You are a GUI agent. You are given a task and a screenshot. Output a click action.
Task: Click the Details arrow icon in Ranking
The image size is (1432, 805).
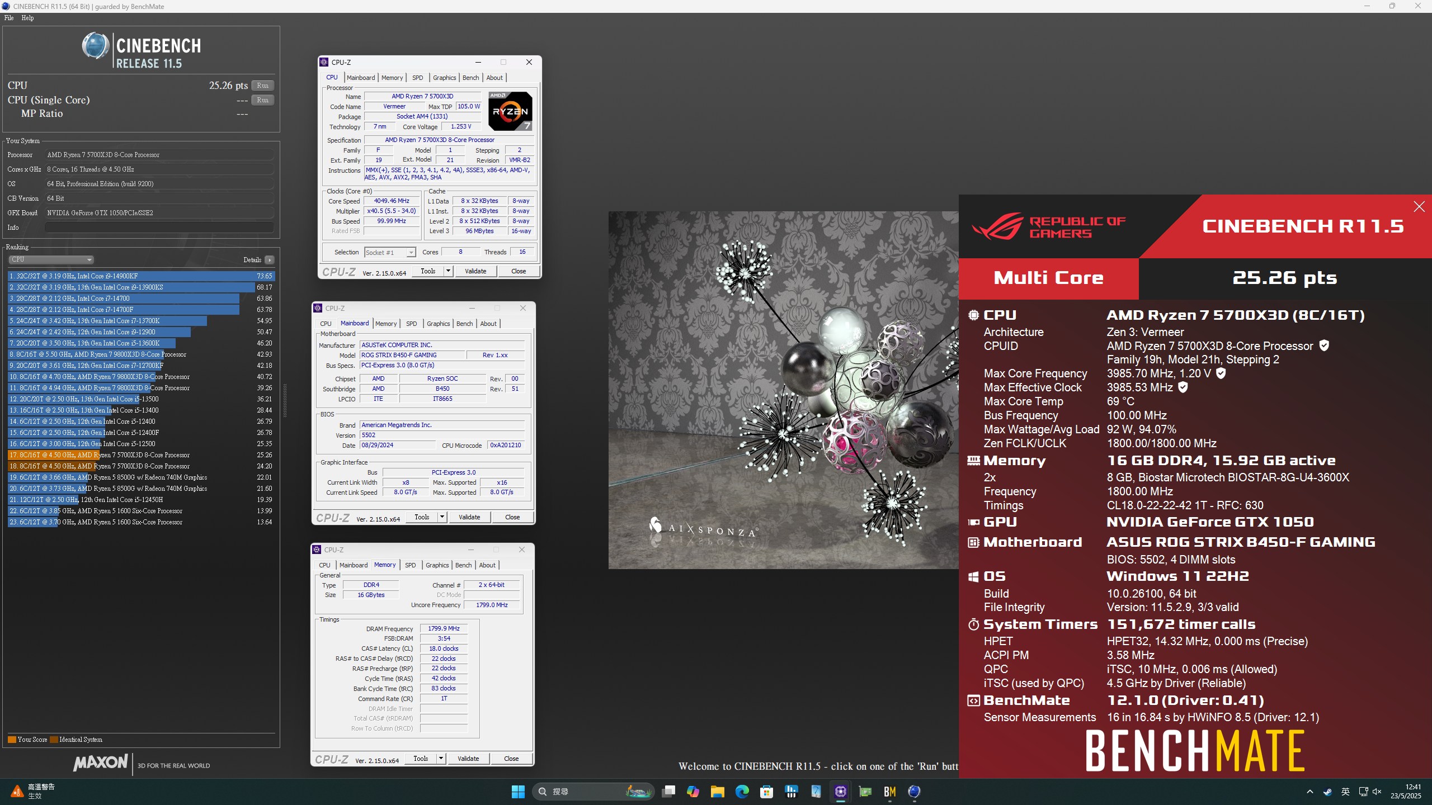coord(270,260)
